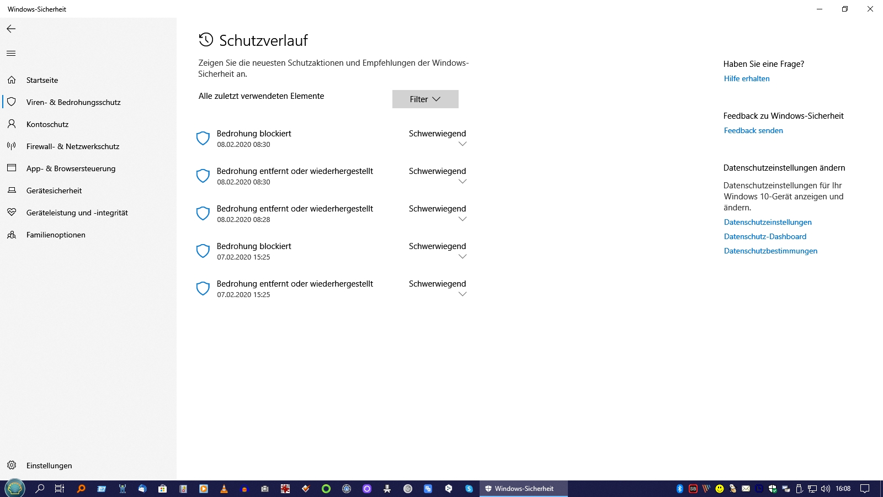Go back with the arrow icon
The height and width of the screenshot is (497, 883).
[11, 29]
